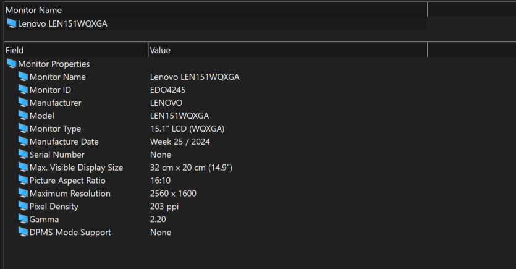Click the icon next to Monitor ID
Viewport: 516px width, 269px height.
coord(23,90)
